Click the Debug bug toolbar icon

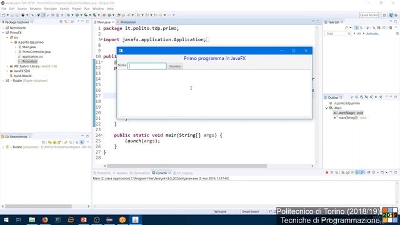pos(68,15)
